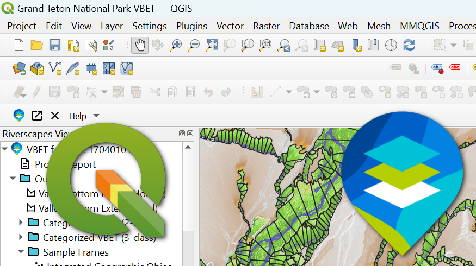Screen dimensions: 476x266
Task: Click the New GeoPackage Layer icon
Action: (37, 68)
